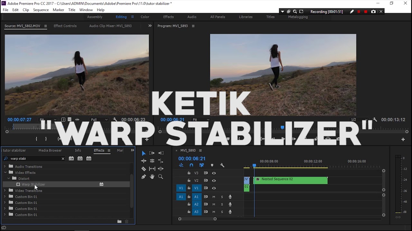The width and height of the screenshot is (412, 231).
Task: Select the Track Select Forward tool
Action: click(x=152, y=153)
